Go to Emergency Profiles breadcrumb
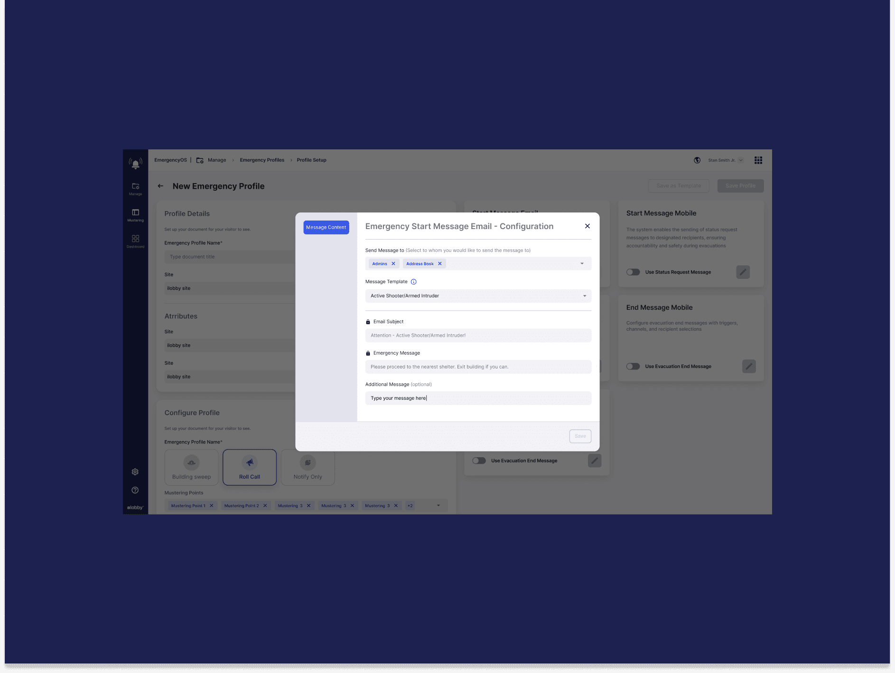The height and width of the screenshot is (673, 895). pos(262,160)
